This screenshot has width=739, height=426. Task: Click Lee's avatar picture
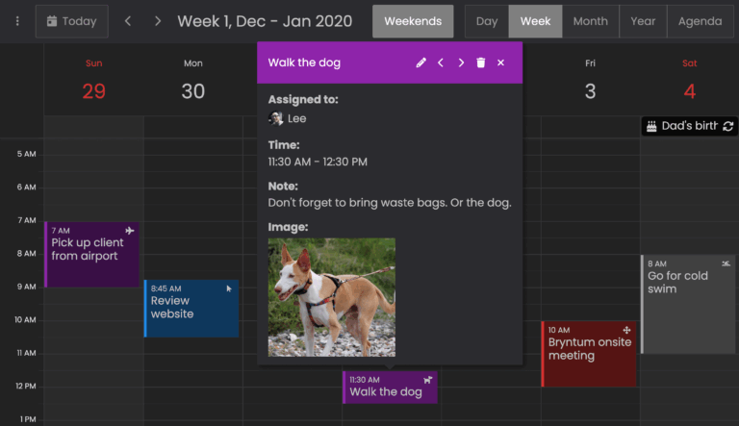pos(276,118)
